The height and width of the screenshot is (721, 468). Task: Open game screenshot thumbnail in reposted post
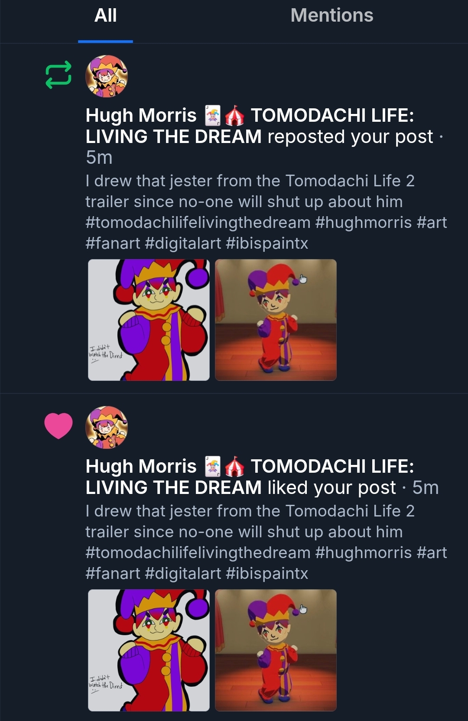(276, 320)
